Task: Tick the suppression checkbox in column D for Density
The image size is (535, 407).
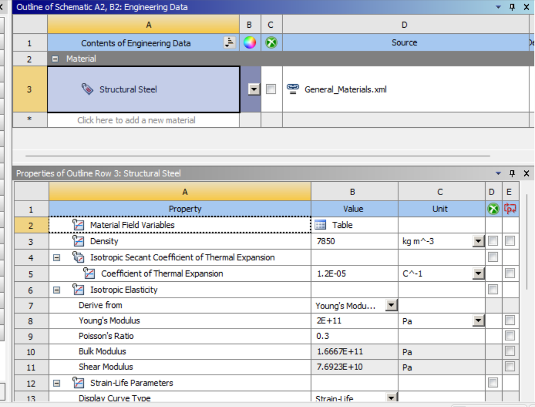Action: coord(493,241)
